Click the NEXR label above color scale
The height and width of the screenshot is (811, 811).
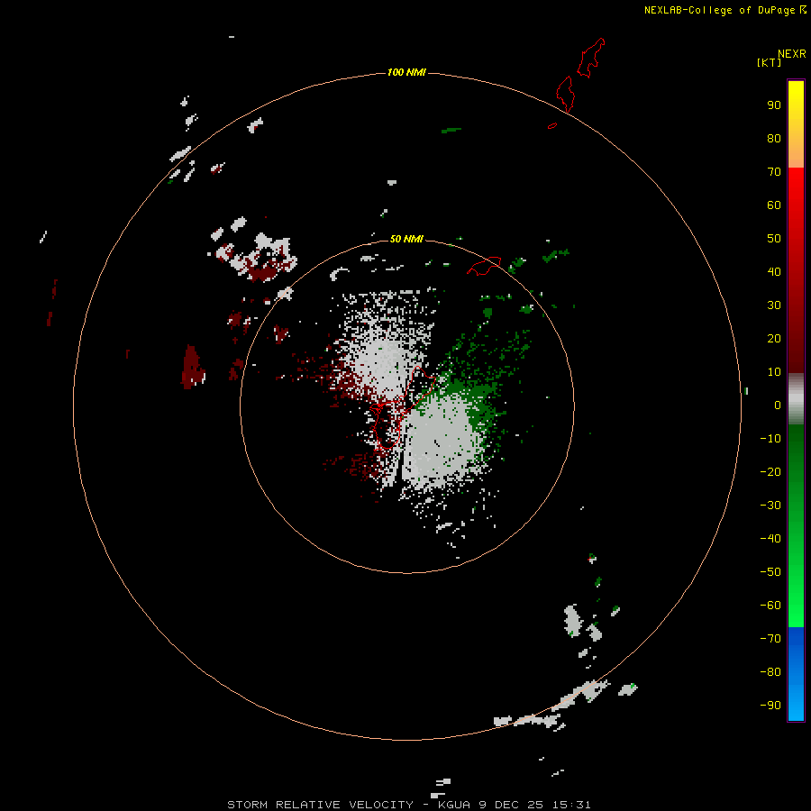[x=791, y=54]
